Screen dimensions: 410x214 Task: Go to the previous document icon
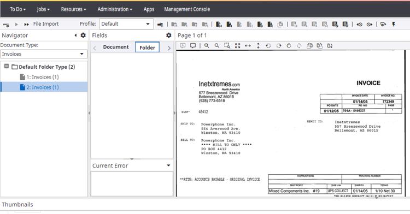[229, 25]
